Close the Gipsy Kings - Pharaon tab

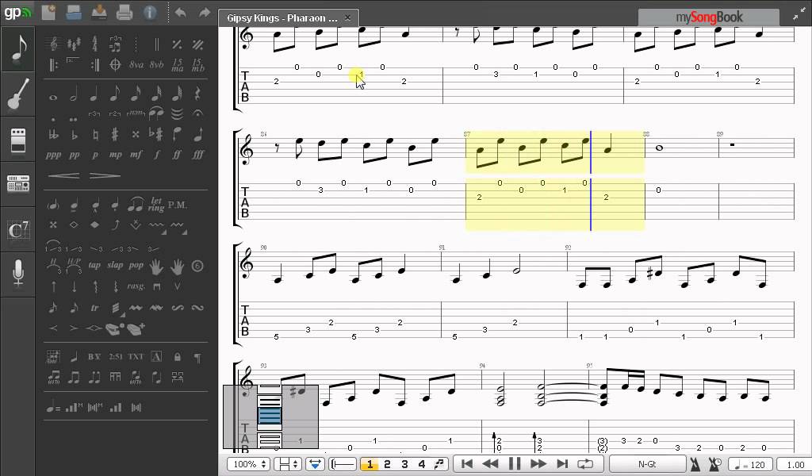pyautogui.click(x=347, y=17)
